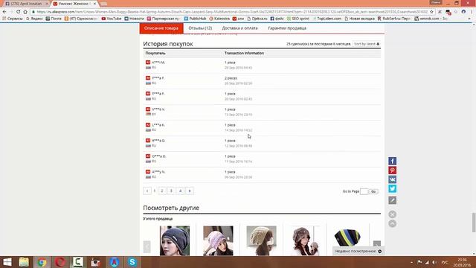Viewport: 476px width, 268px height.
Task: Open a new browser tab
Action: coord(104,4)
